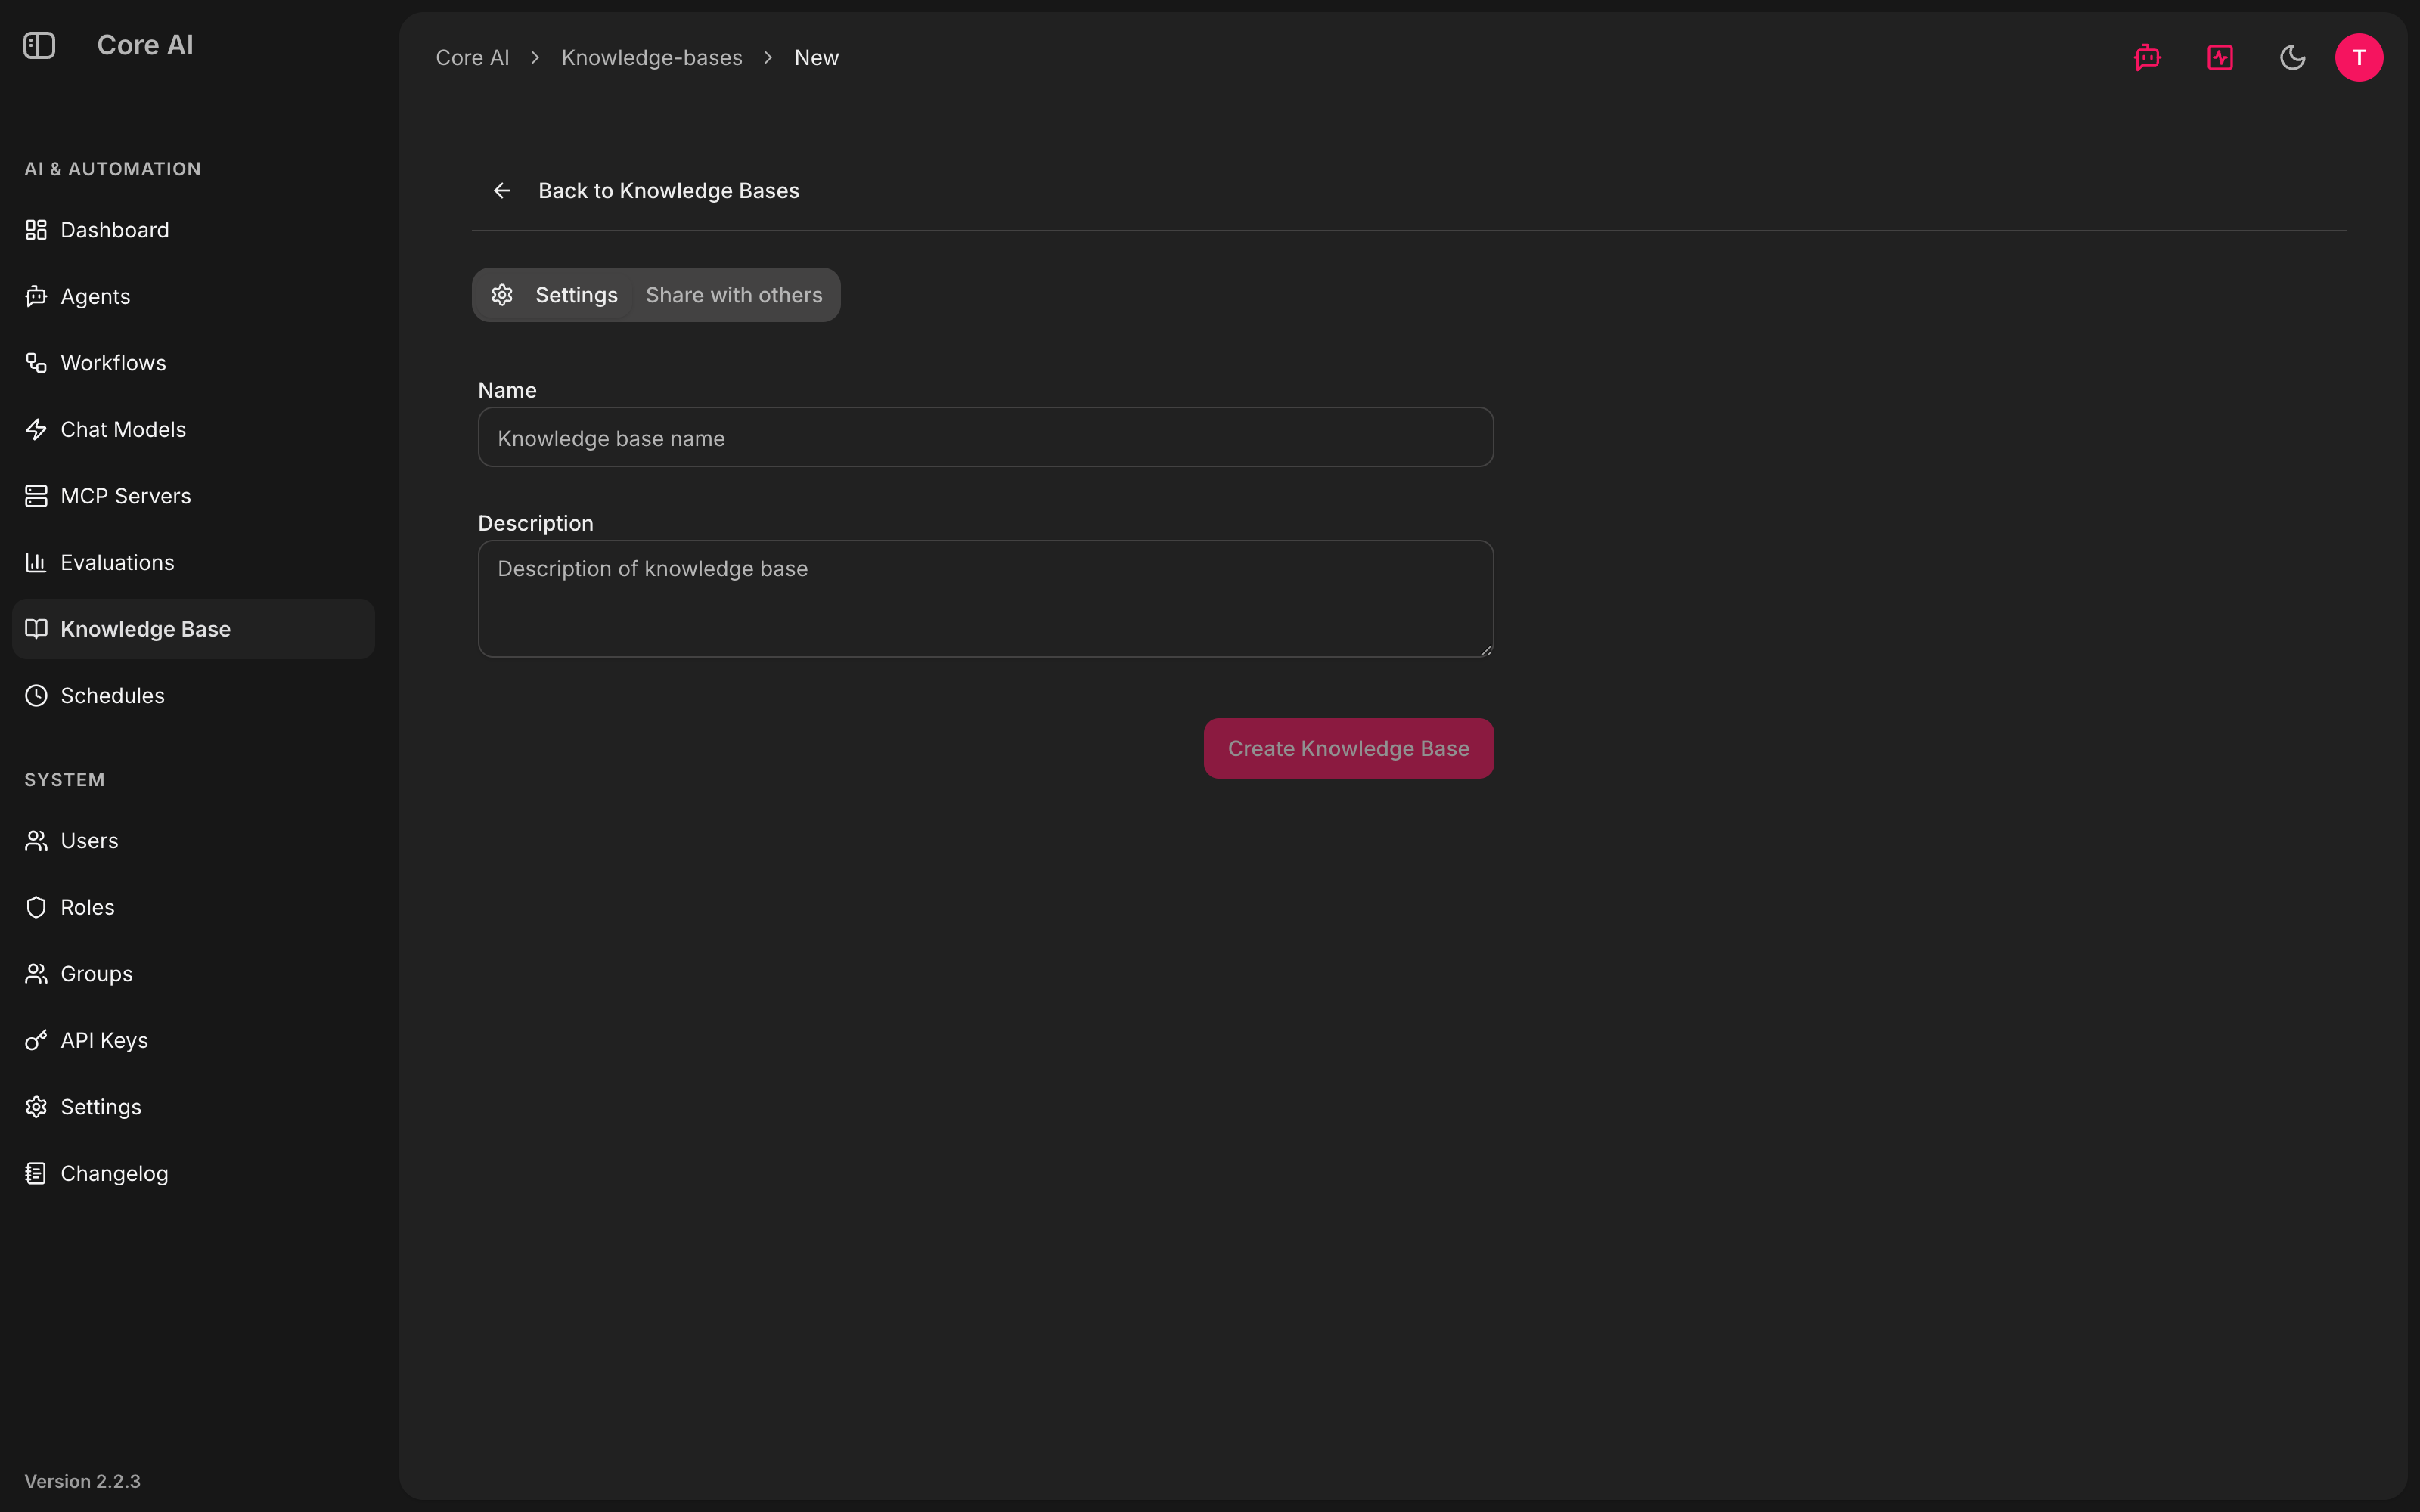Viewport: 2420px width, 1512px height.
Task: Click the Groups people icon
Action: (x=36, y=974)
